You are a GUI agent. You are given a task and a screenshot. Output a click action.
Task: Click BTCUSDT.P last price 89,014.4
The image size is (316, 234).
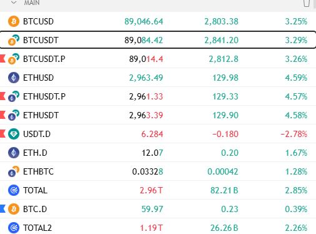146,59
